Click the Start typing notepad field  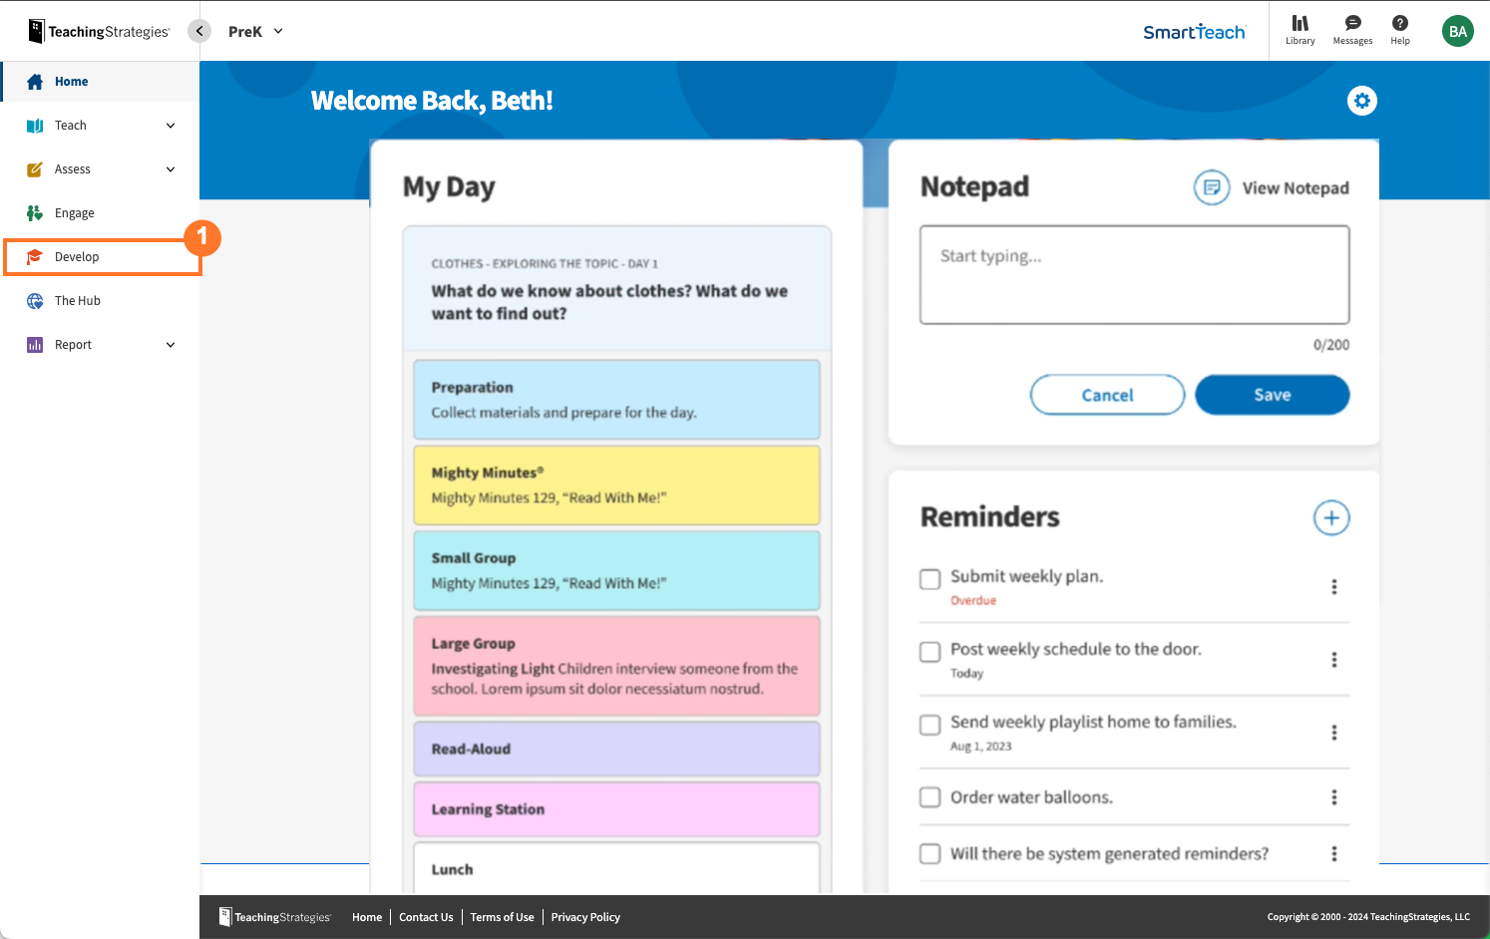click(x=1134, y=274)
